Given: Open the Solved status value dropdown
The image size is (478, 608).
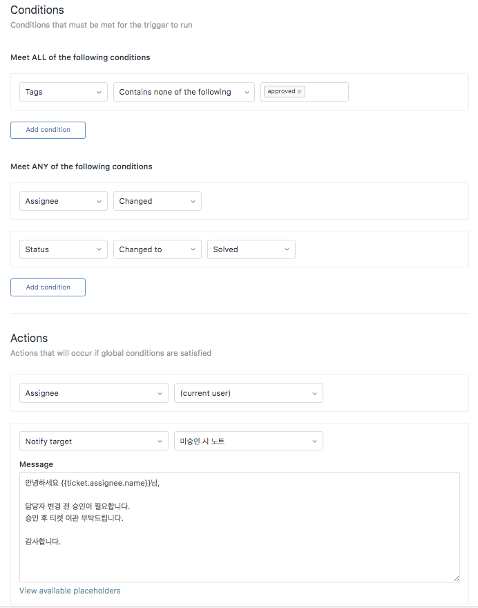Looking at the screenshot, I should 251,249.
